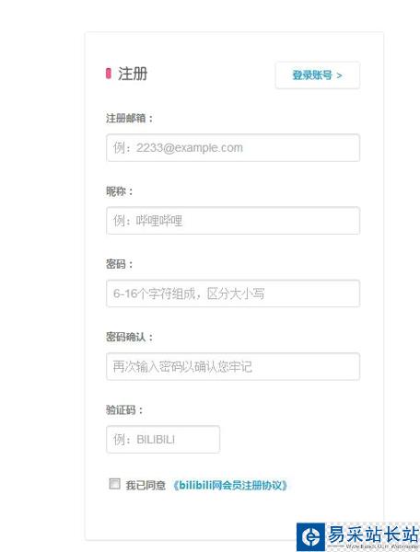Select the 昵称 nickname input field
The width and height of the screenshot is (420, 552).
pos(233,221)
